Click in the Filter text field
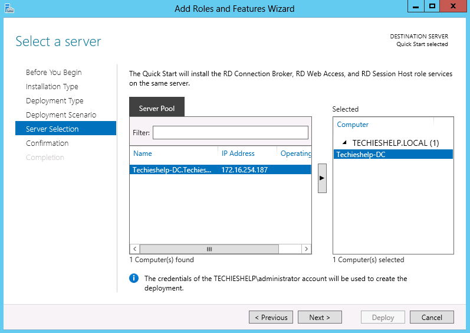The image size is (470, 333). click(x=230, y=133)
